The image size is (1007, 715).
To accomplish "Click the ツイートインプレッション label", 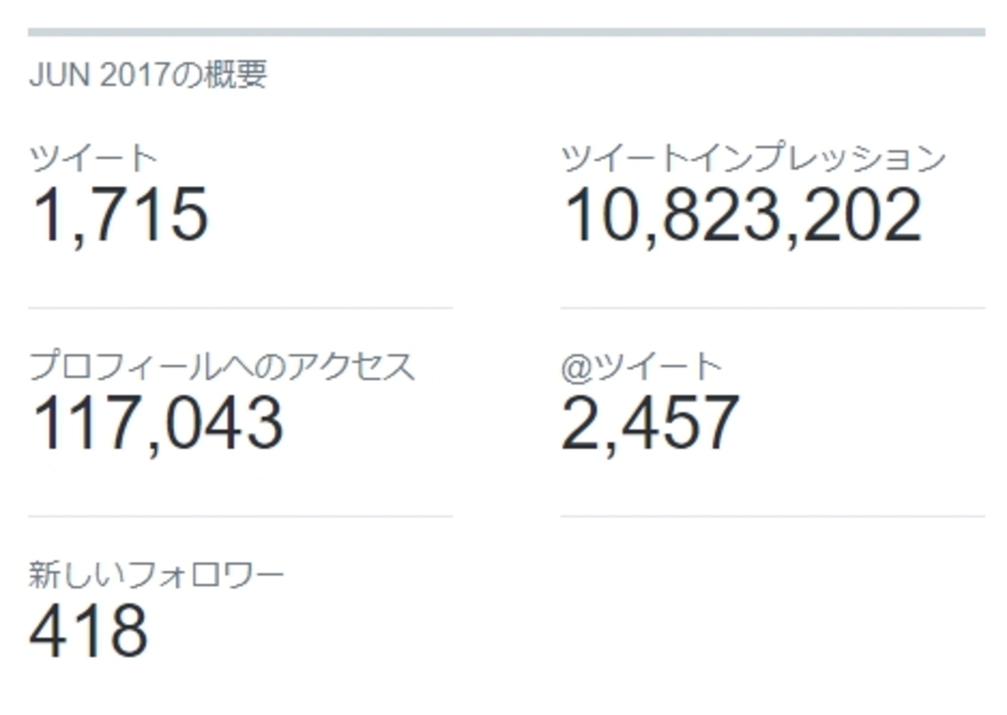I will click(753, 159).
